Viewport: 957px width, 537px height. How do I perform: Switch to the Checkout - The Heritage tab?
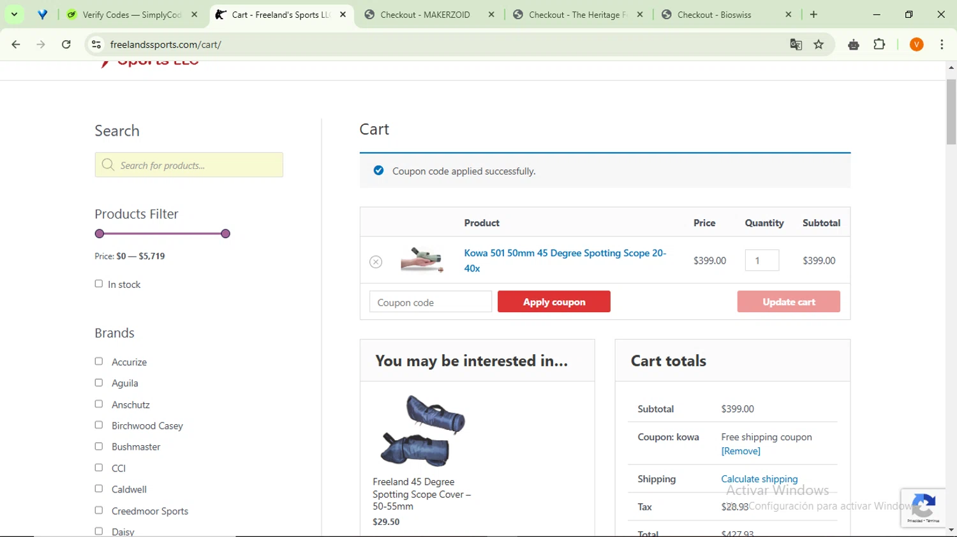(577, 15)
